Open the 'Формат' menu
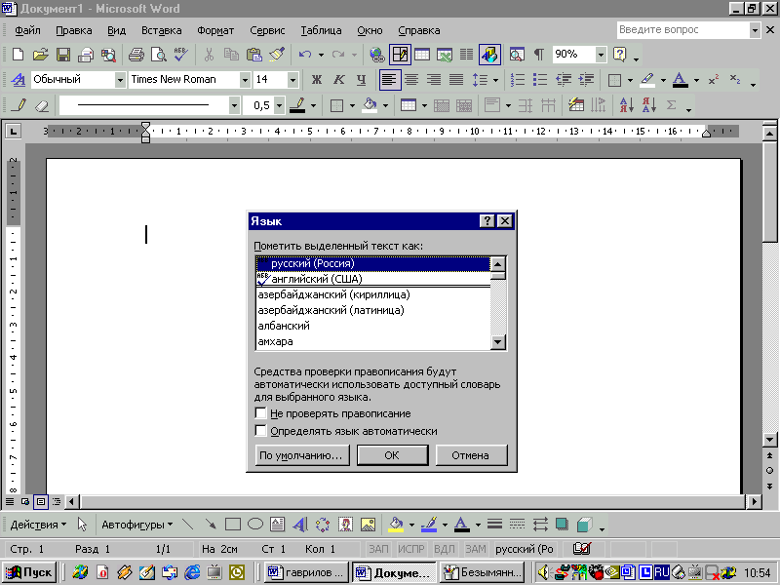 point(215,30)
